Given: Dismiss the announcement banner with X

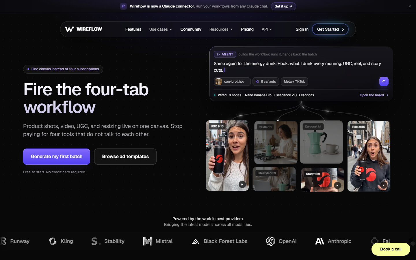Looking at the screenshot, I should 410,6.
